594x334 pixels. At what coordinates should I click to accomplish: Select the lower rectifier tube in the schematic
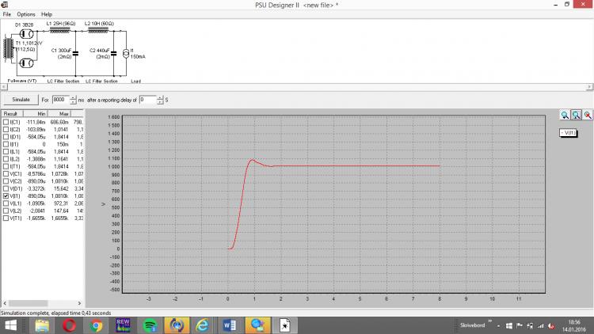tap(26, 63)
